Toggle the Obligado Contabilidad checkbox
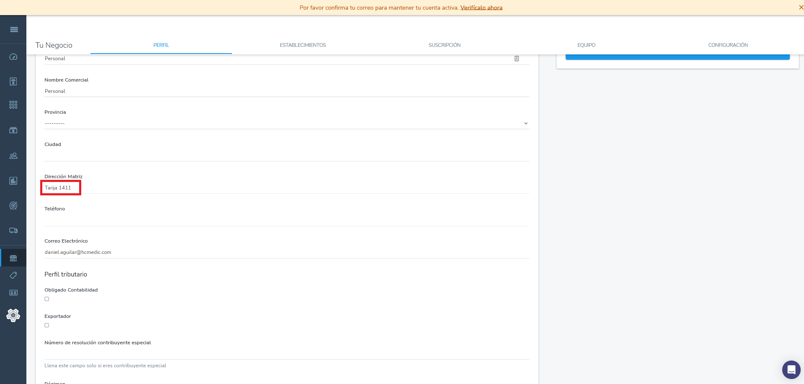The image size is (804, 384). point(47,299)
